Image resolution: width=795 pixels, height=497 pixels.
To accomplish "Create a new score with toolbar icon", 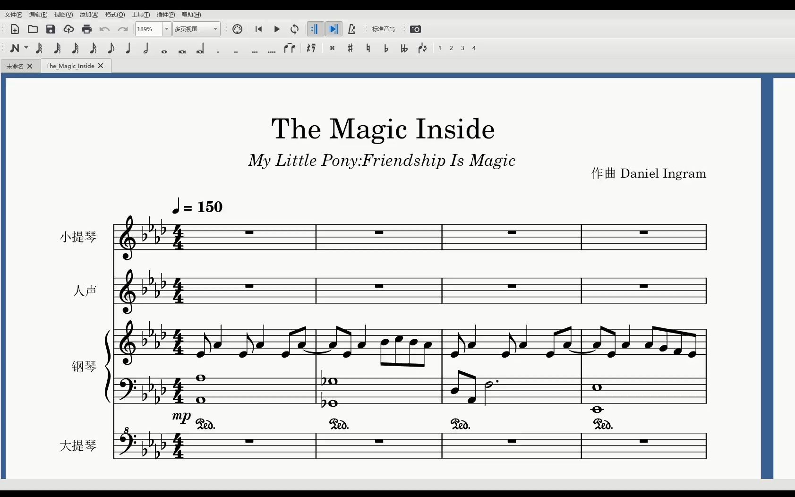I will coord(15,29).
